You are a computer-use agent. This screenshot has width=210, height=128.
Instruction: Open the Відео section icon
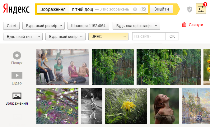pos(17,75)
